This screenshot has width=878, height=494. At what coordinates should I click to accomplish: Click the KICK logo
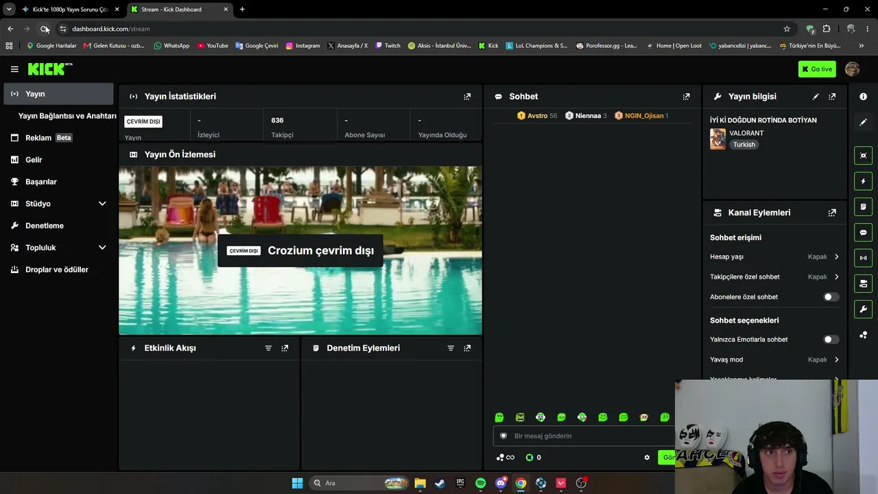coord(50,69)
